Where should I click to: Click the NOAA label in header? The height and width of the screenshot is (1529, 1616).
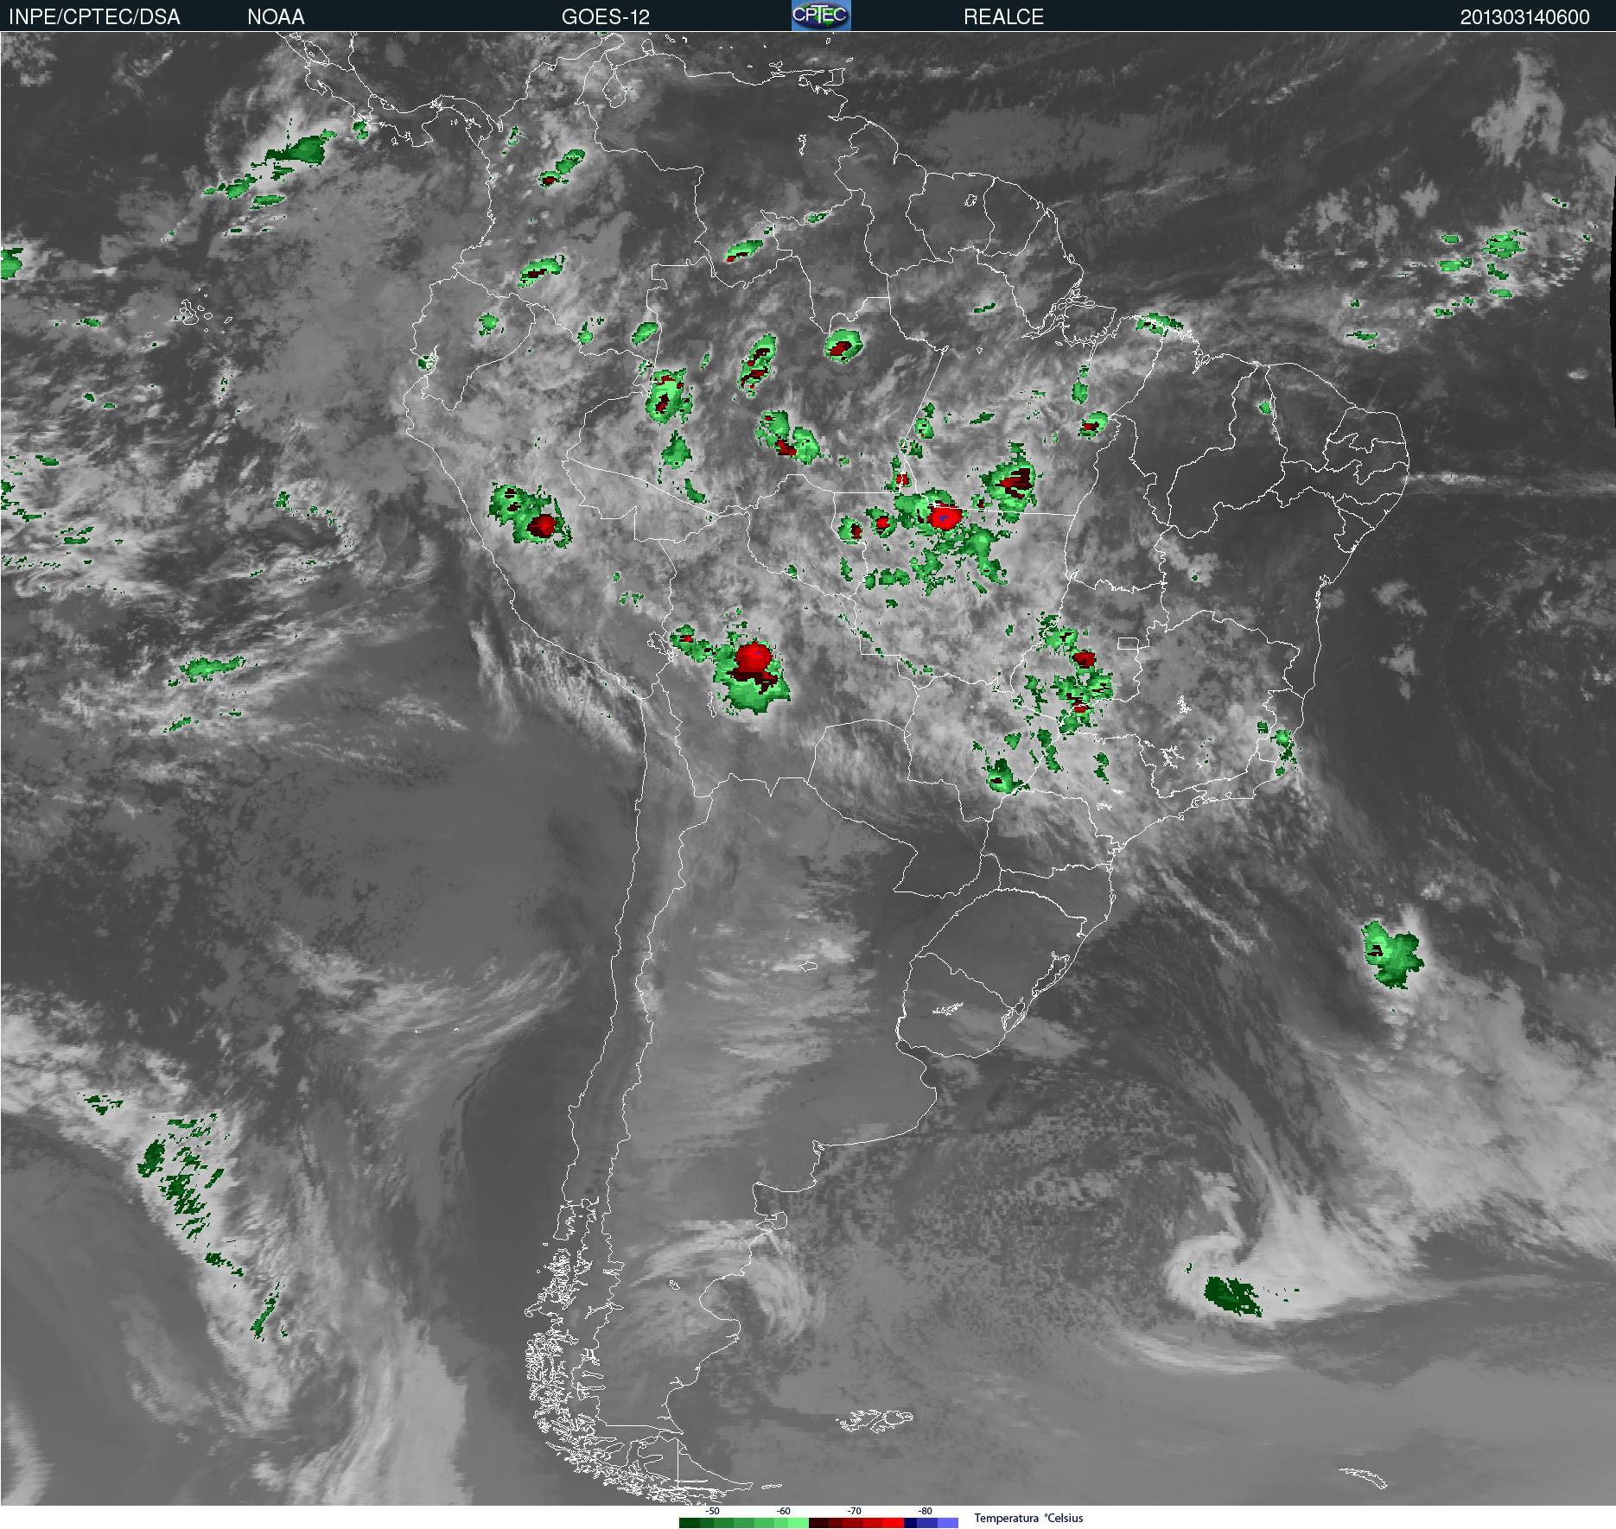[276, 17]
